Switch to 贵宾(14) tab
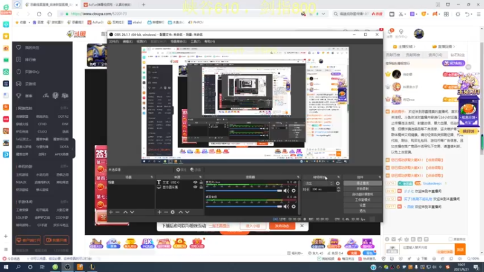This screenshot has width=484, height=272. click(x=435, y=55)
